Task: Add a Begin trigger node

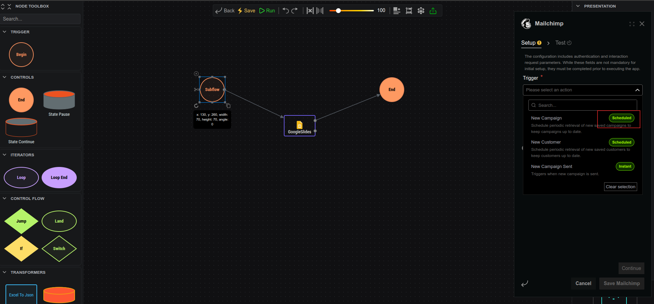Action: point(21,55)
